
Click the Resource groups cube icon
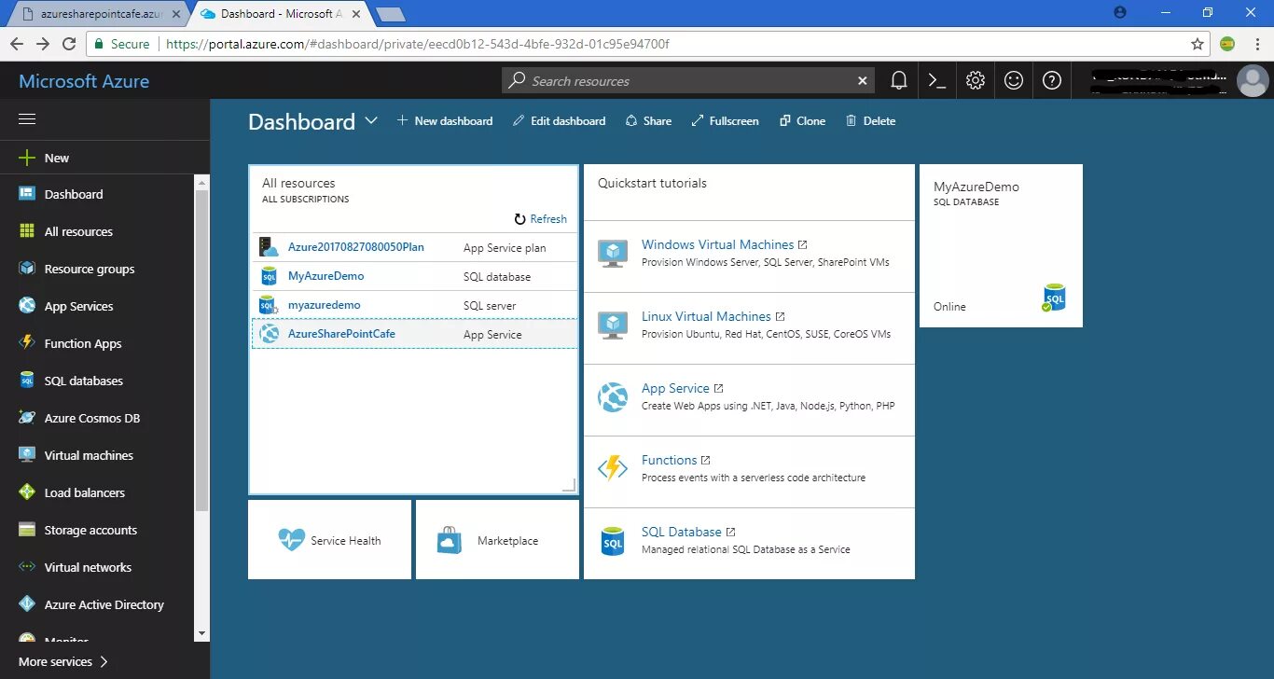coord(27,269)
